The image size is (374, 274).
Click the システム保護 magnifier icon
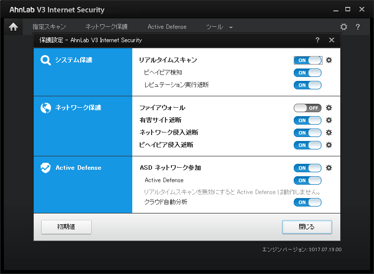(46, 60)
